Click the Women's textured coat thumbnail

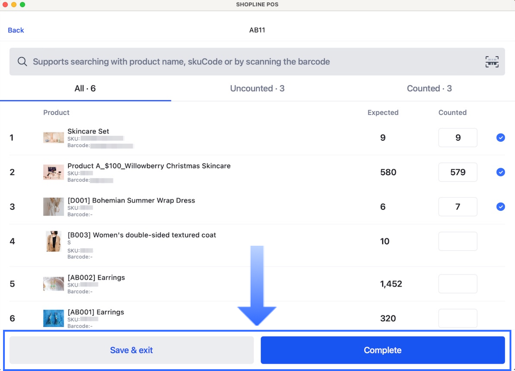[53, 241]
